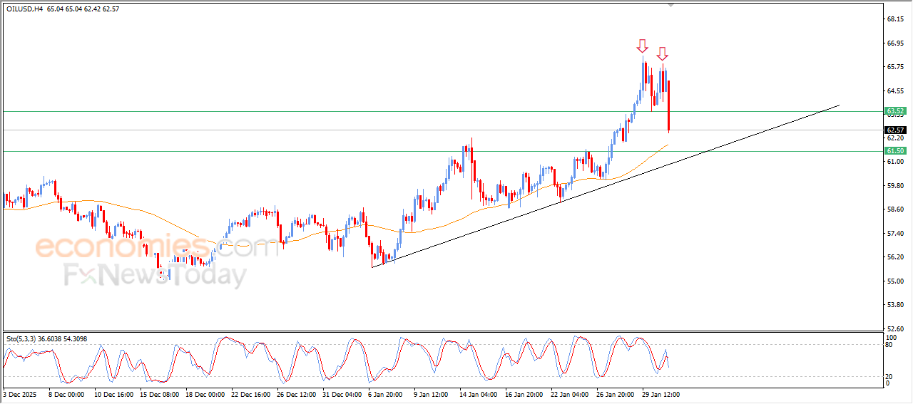This screenshot has width=913, height=404.
Task: Click the 68.15 value on price scale
Action: [894, 19]
